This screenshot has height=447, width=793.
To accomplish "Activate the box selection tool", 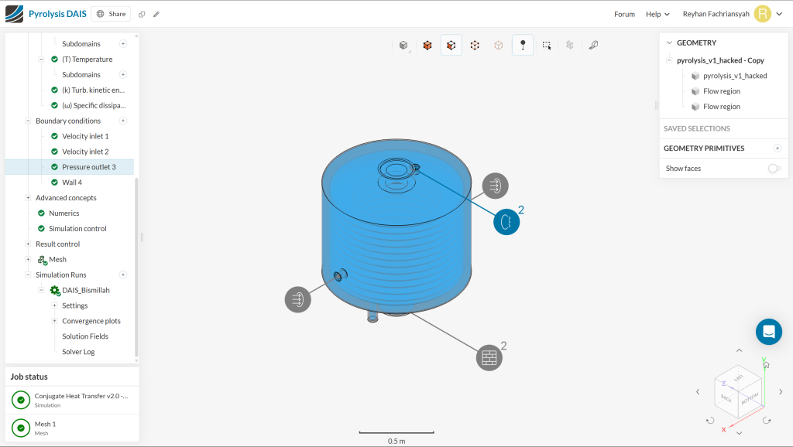I will click(x=547, y=46).
